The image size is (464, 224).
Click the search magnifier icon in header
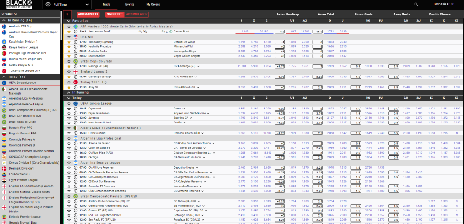(x=416, y=5)
